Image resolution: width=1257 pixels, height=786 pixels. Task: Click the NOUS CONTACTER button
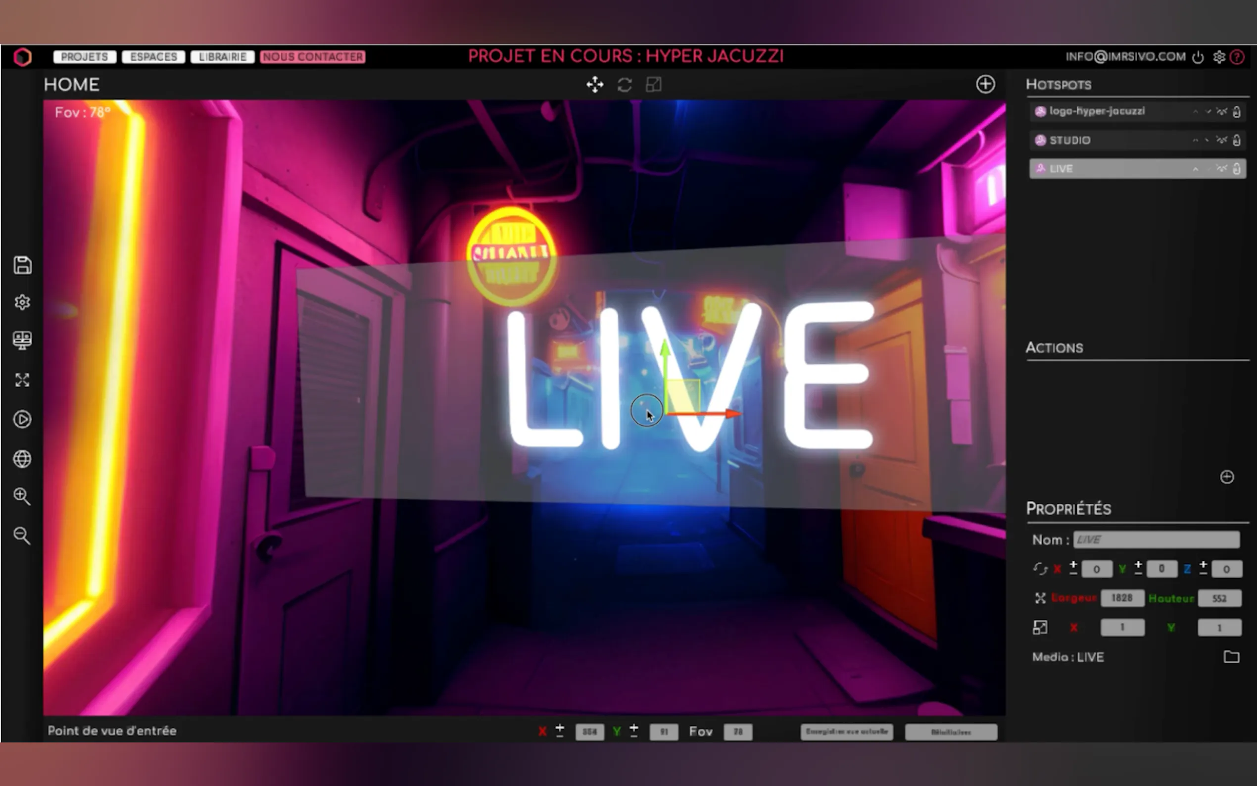312,56
